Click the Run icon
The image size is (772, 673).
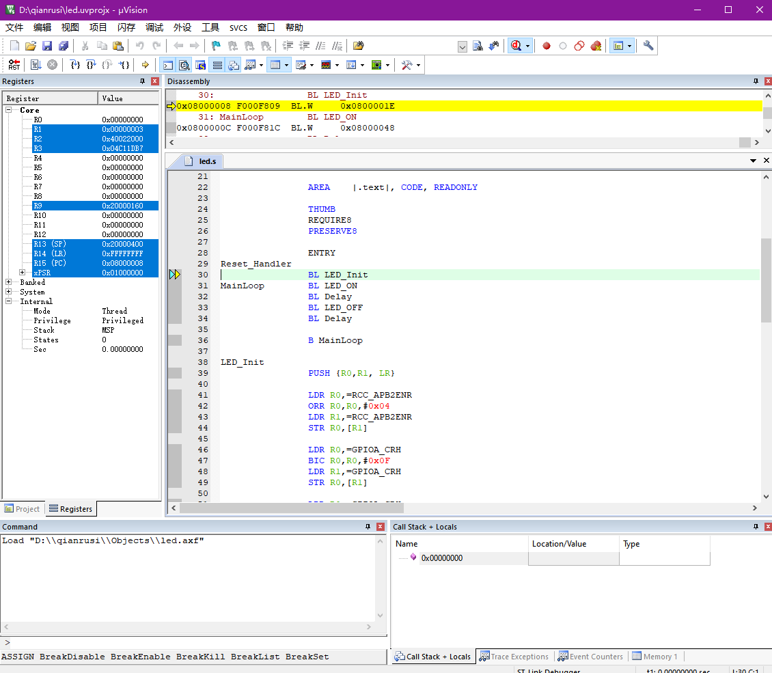[36, 64]
